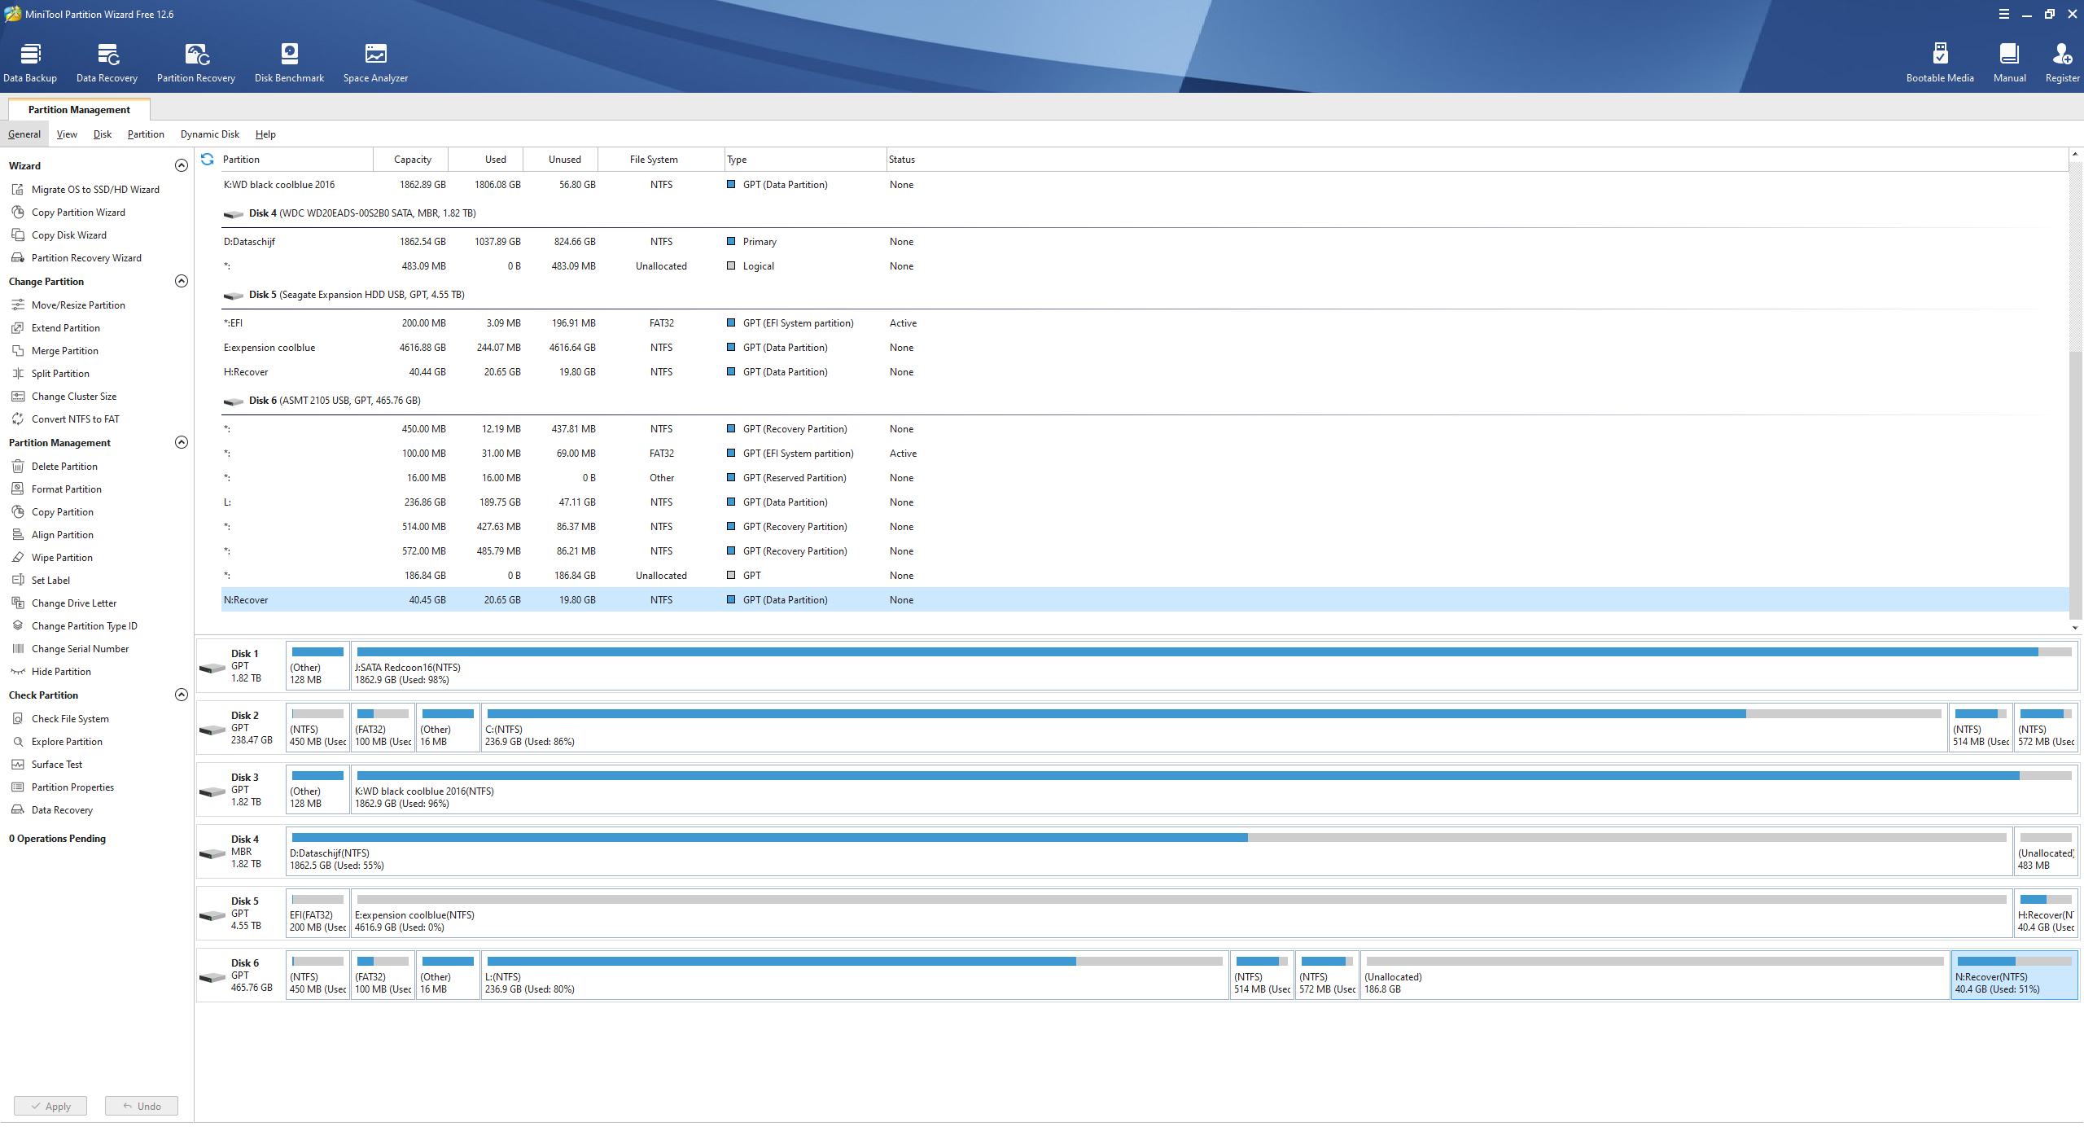Screen dimensions: 2084x1140
Task: Select the Disk 6 Unallocated 186.8 GB block
Action: (1653, 976)
